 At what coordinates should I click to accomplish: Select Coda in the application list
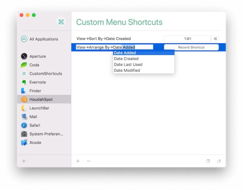(44, 65)
